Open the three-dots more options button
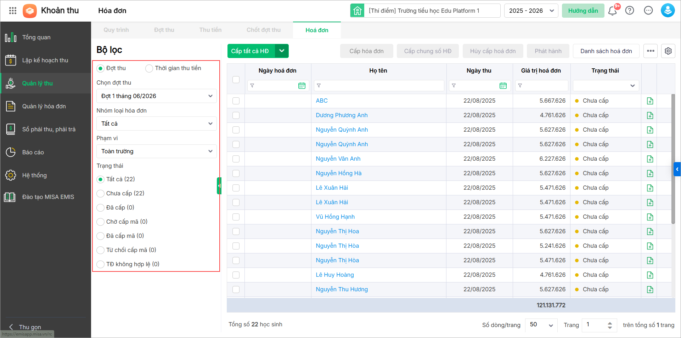The width and height of the screenshot is (681, 338). [651, 51]
